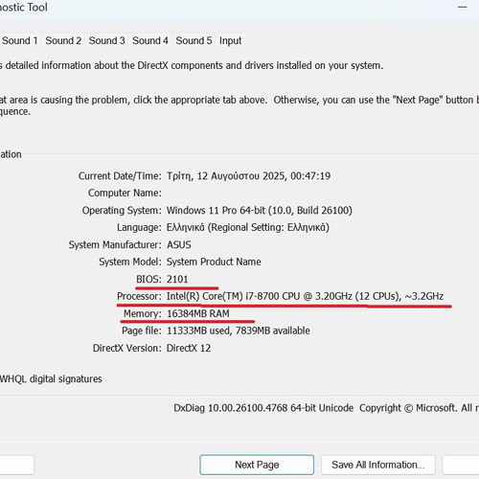Click the WHQL digital signatures label
Screen dimensions: 479x479
tap(51, 379)
